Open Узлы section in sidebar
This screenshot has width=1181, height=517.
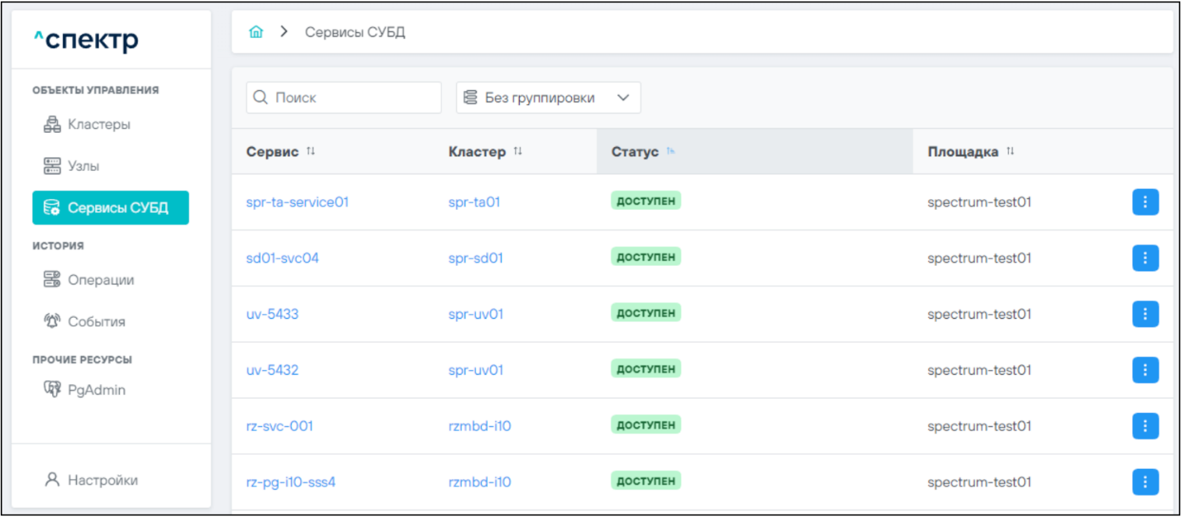[x=83, y=166]
